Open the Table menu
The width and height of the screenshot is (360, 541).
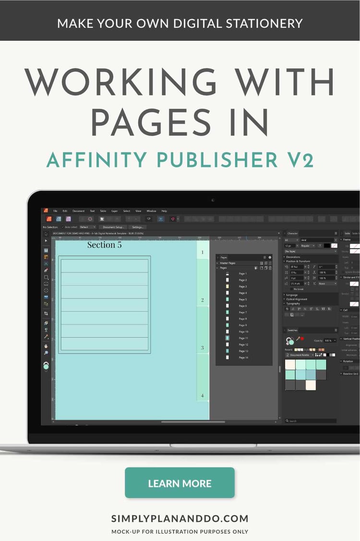(x=103, y=211)
